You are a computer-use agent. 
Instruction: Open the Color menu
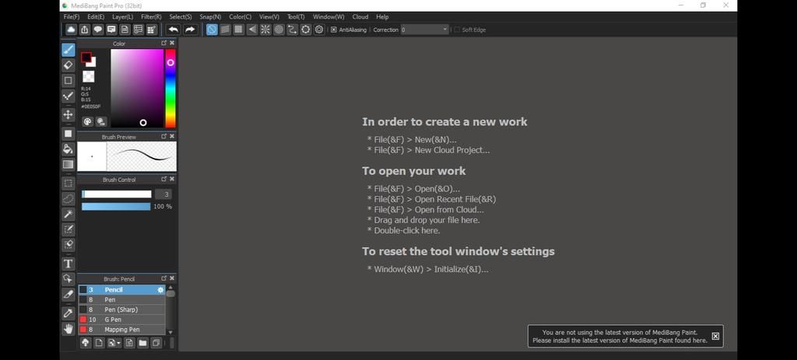[x=240, y=17]
